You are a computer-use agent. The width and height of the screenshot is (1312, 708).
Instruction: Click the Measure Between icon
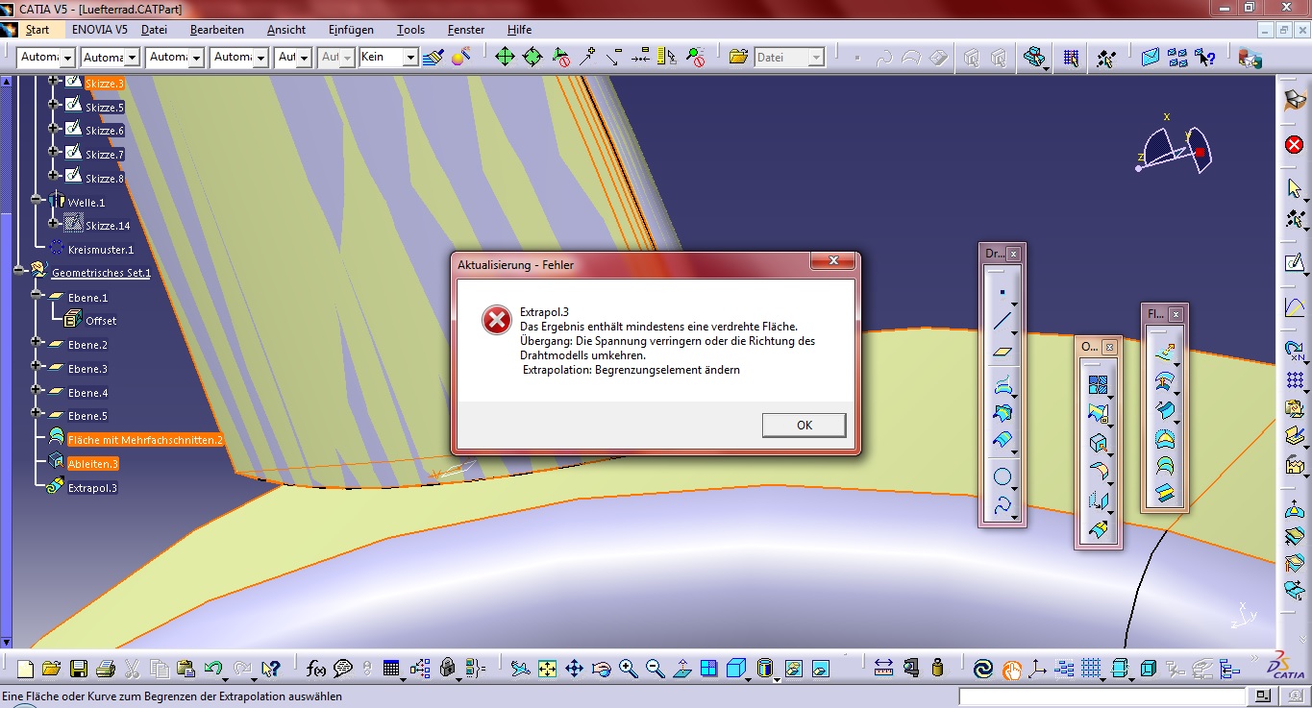[x=884, y=668]
